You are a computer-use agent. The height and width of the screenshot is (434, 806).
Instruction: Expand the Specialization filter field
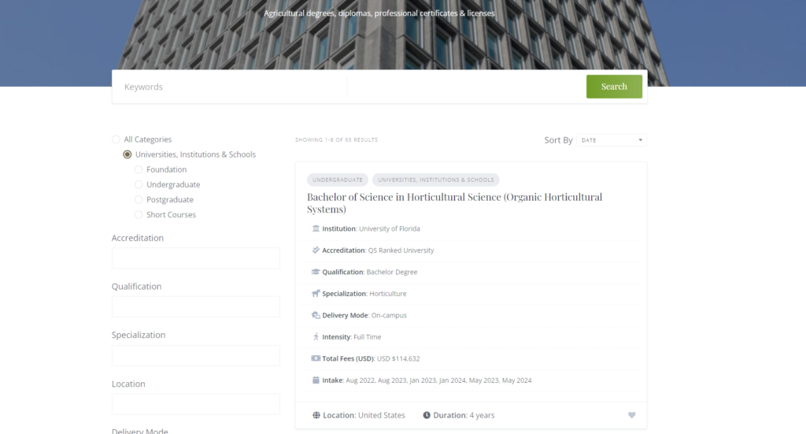point(195,355)
